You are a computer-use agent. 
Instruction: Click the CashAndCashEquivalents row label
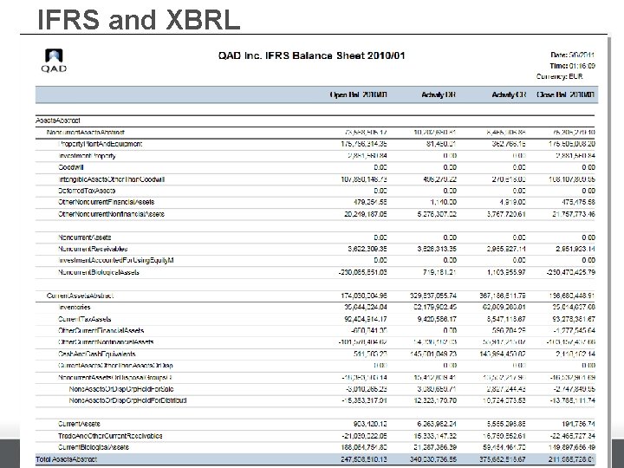coord(97,354)
